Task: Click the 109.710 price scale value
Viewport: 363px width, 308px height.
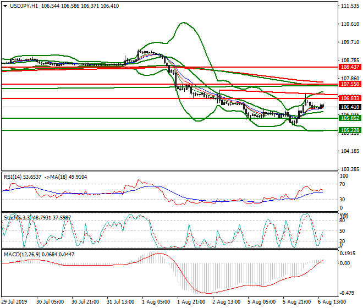Action: pos(350,42)
